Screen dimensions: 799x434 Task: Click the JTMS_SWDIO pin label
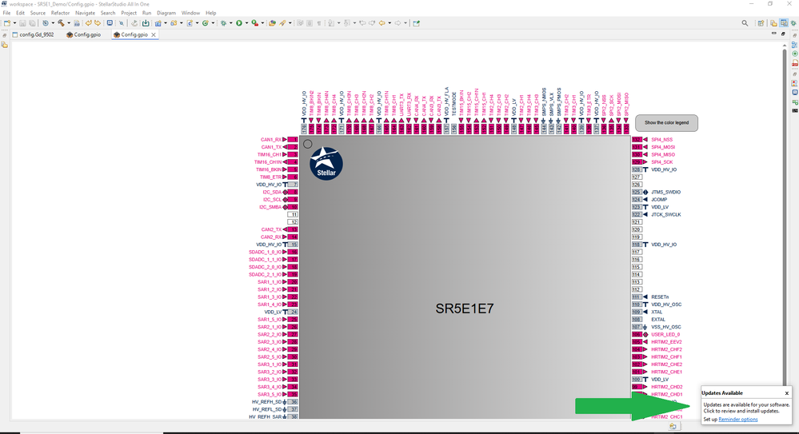click(665, 192)
